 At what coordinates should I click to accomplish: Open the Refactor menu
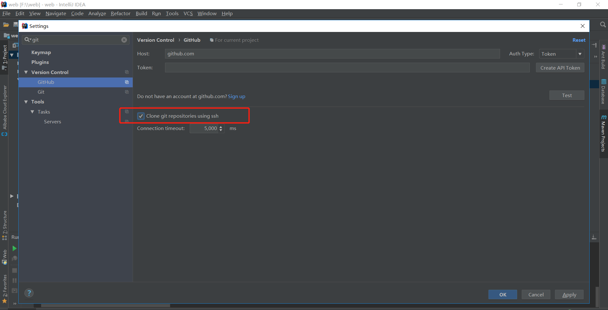click(x=121, y=13)
